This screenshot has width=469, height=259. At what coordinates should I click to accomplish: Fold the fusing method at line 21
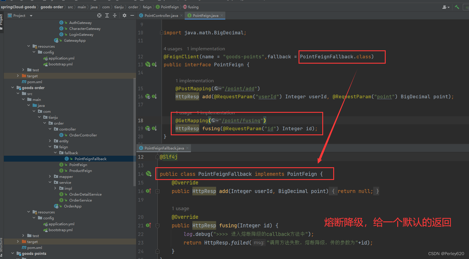tap(158, 226)
